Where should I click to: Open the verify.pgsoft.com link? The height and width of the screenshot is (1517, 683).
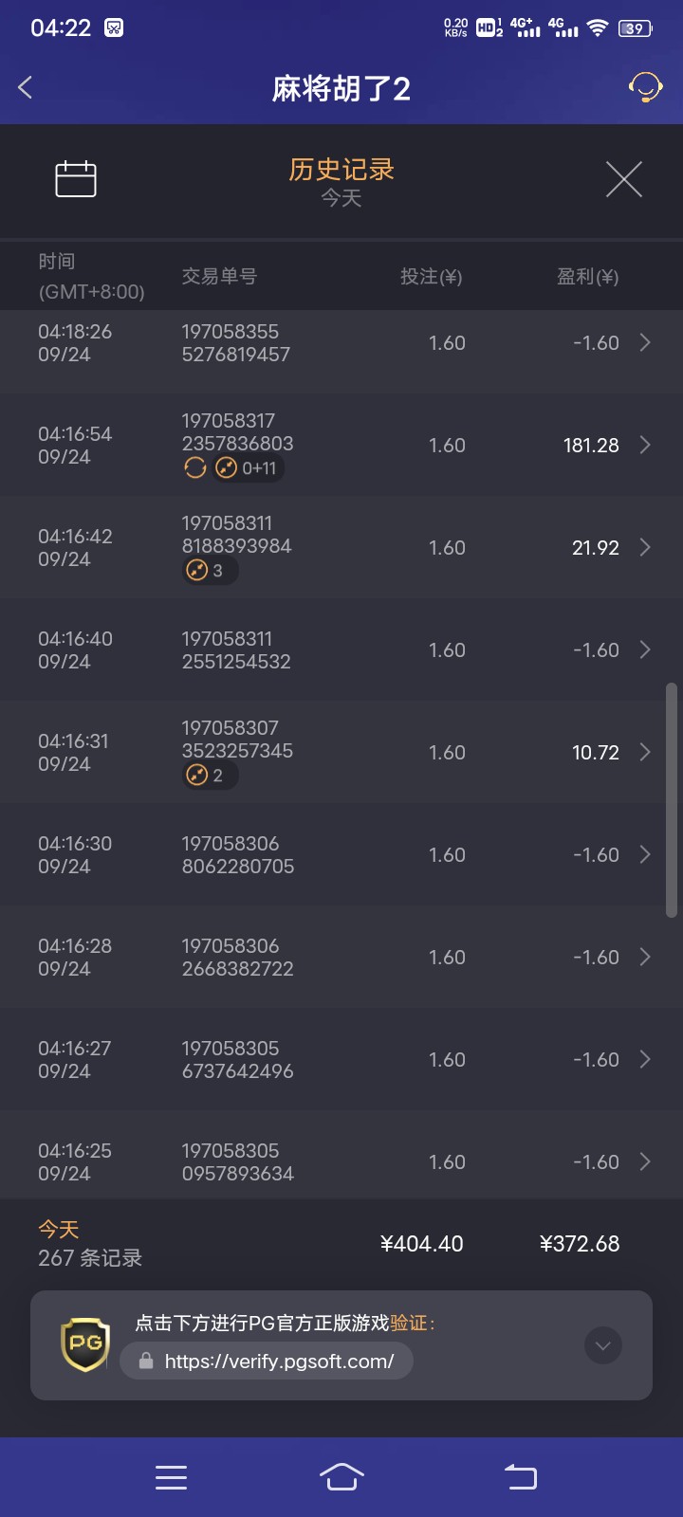[279, 1362]
